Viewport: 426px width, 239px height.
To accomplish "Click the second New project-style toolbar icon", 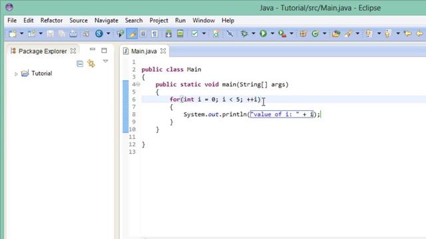I will (32, 34).
